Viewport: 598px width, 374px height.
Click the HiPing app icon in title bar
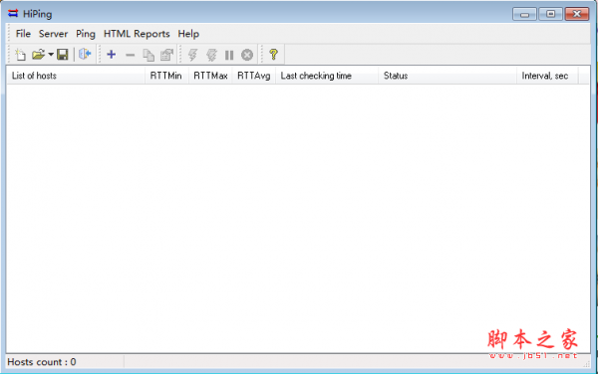[x=13, y=14]
